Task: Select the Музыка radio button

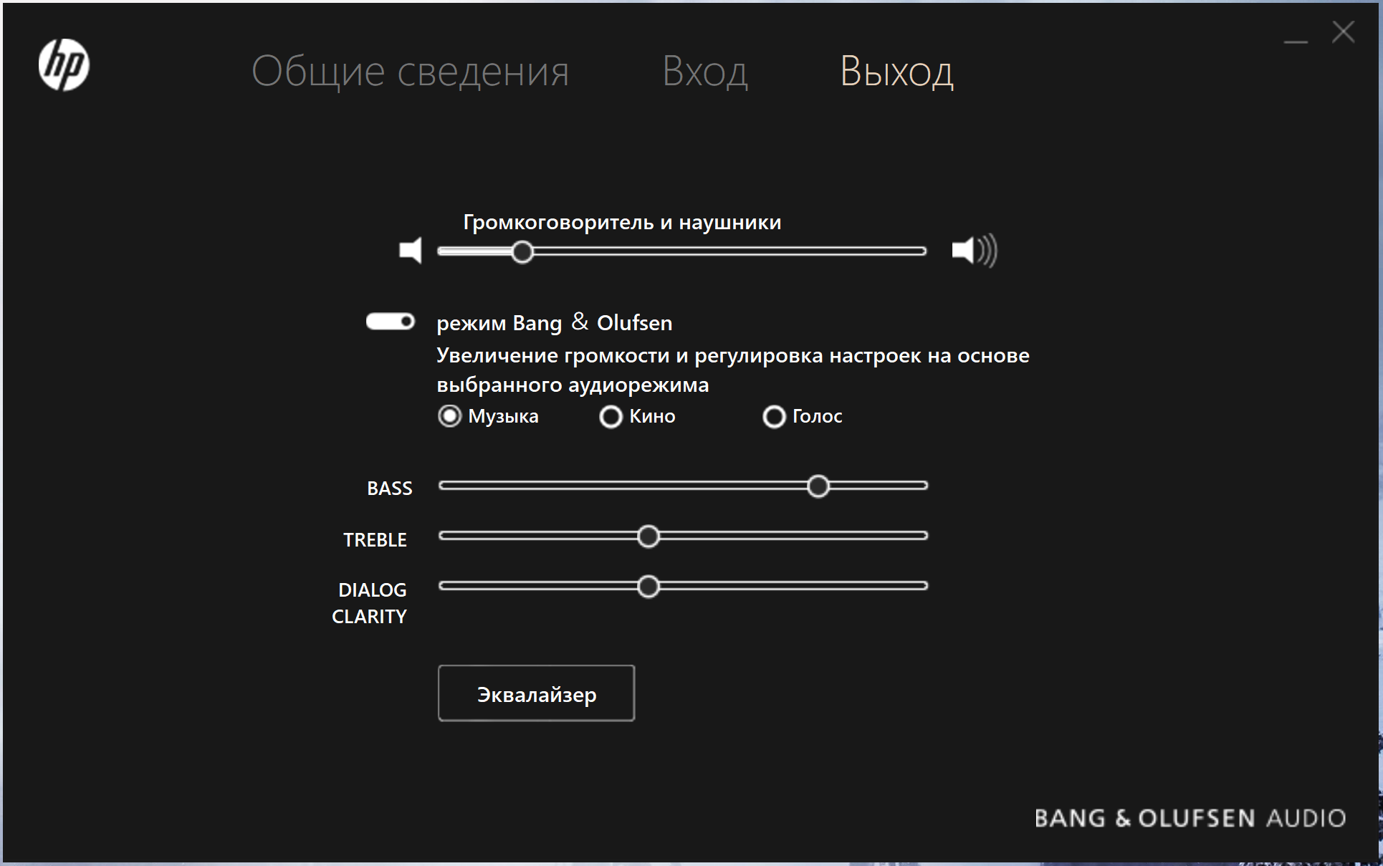Action: tap(450, 416)
